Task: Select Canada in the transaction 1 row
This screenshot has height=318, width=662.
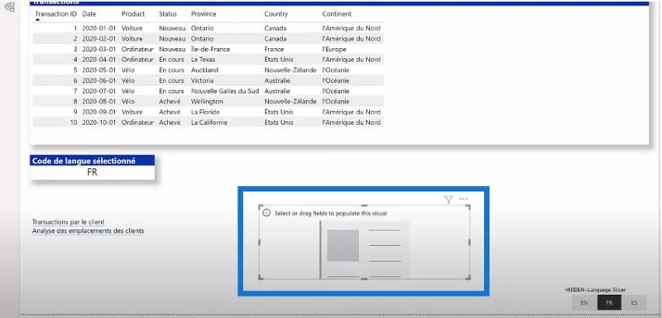Action: click(x=276, y=28)
